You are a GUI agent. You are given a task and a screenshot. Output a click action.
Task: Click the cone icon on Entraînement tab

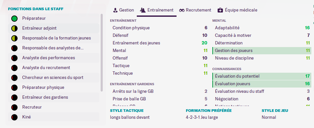[142, 10]
